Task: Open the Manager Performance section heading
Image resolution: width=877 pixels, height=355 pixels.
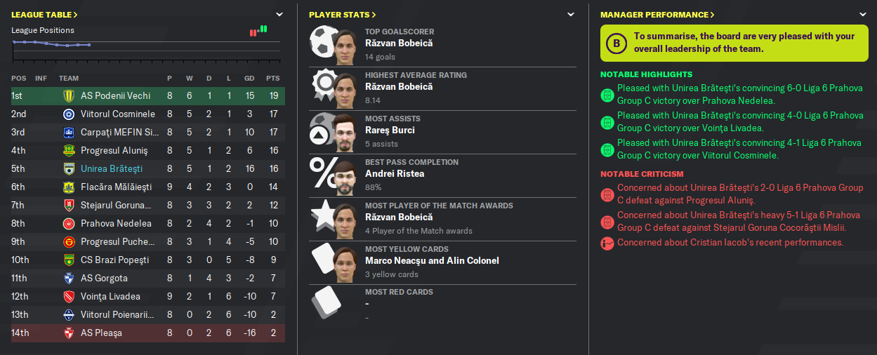Action: 657,15
